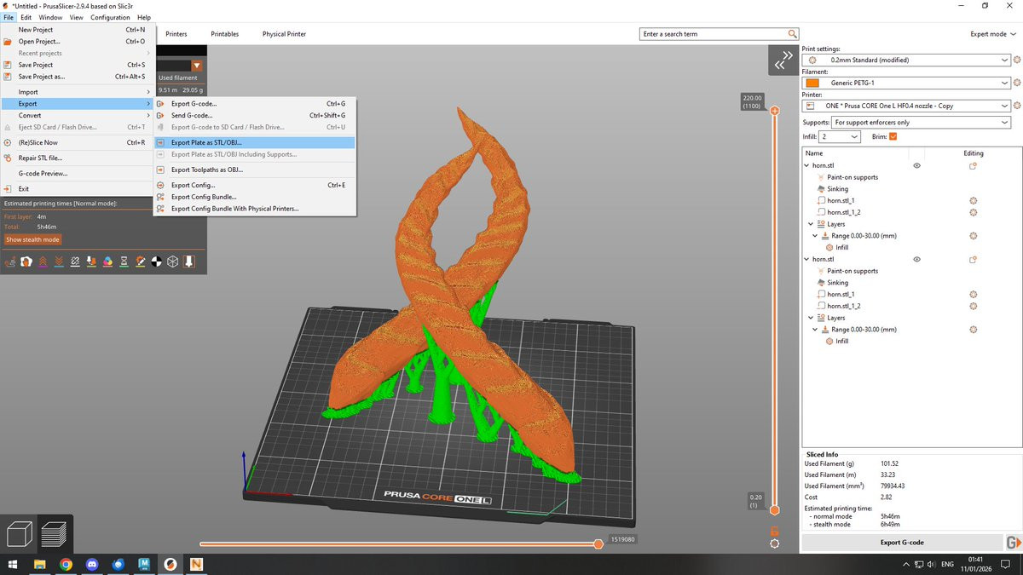Viewport: 1023px width, 575px height.
Task: Open filament settings gear next to Generic PETG-1
Action: [x=1017, y=83]
